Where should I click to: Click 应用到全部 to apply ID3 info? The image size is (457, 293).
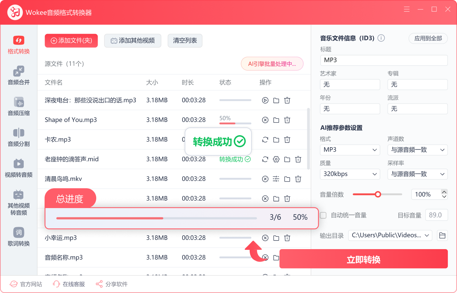click(428, 38)
